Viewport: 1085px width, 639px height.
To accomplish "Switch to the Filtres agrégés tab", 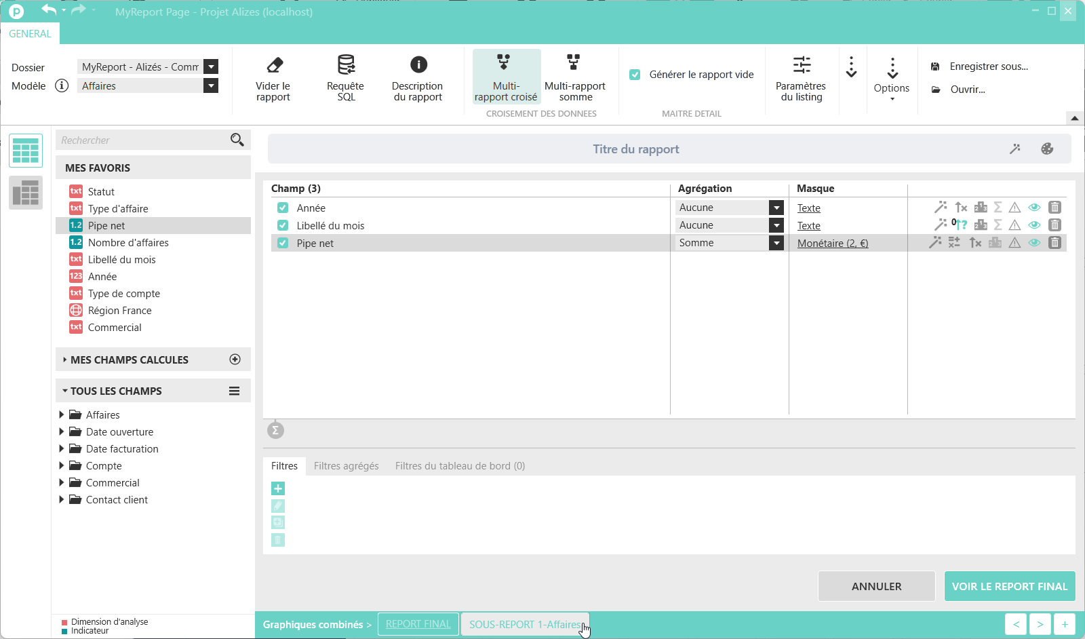I will pos(346,466).
